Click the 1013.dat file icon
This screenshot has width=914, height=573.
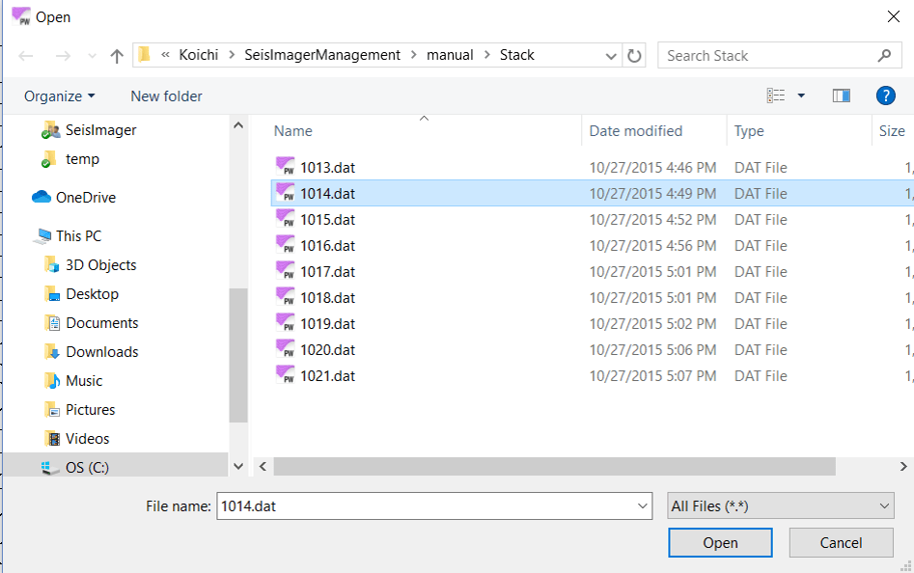(285, 167)
